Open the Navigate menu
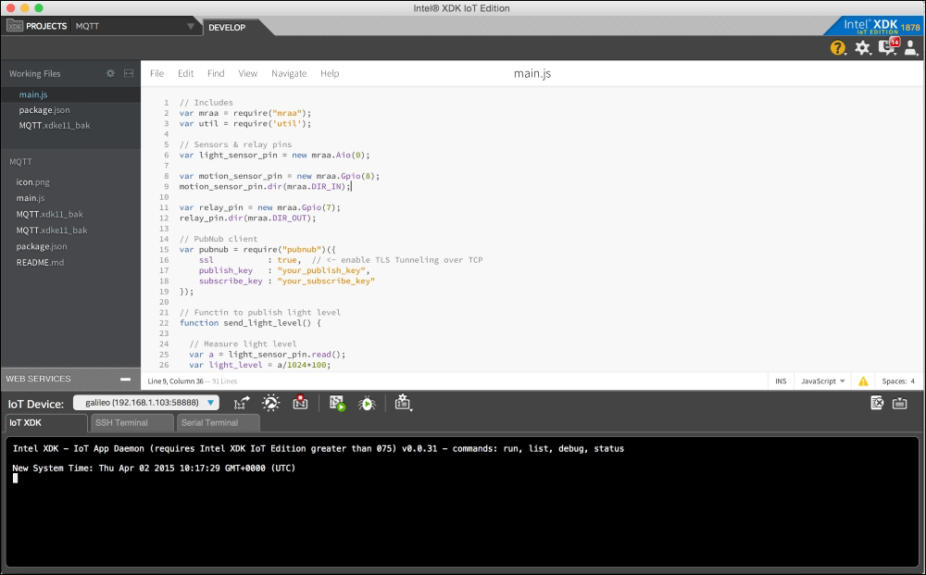926x575 pixels. pos(289,74)
